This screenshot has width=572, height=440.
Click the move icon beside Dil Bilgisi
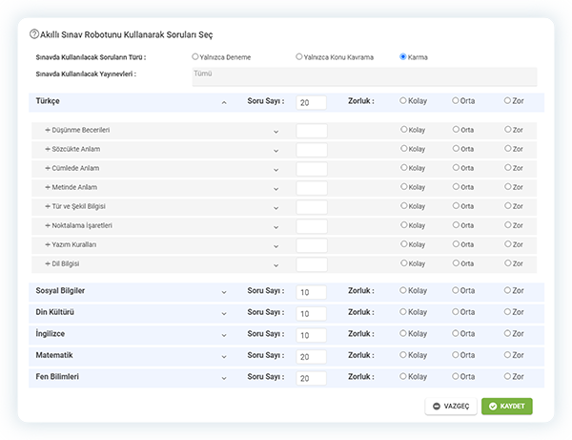point(47,263)
